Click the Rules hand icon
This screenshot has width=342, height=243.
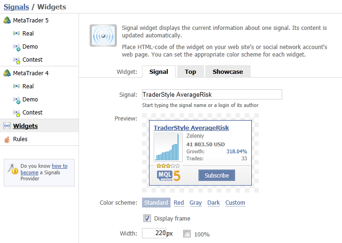coord(7,139)
